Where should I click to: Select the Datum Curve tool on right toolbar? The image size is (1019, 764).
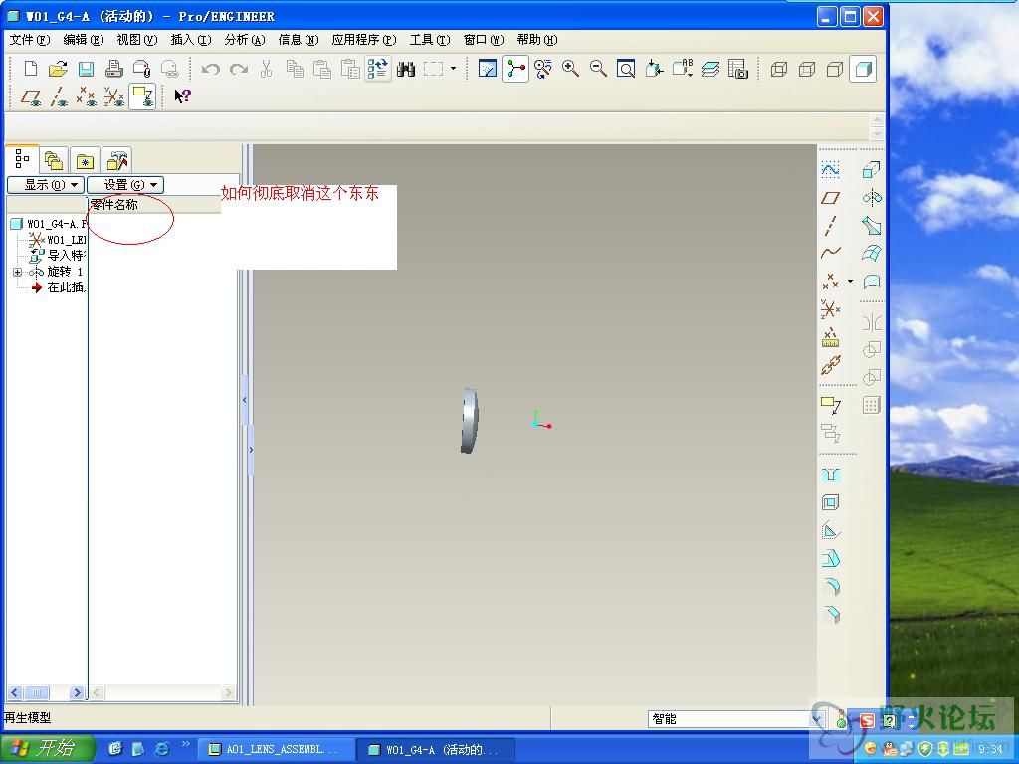pos(831,253)
